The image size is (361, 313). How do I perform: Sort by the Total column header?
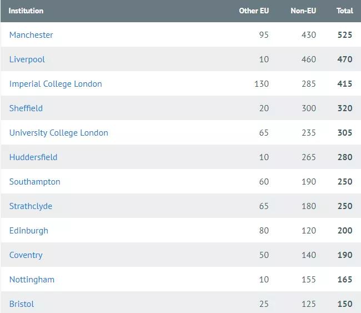tap(344, 11)
